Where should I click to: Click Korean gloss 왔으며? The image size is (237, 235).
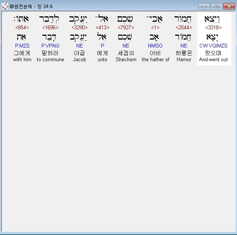(213, 53)
